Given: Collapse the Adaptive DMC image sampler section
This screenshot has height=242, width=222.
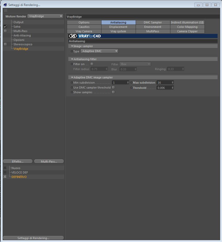Looking at the screenshot, I should [x=72, y=77].
